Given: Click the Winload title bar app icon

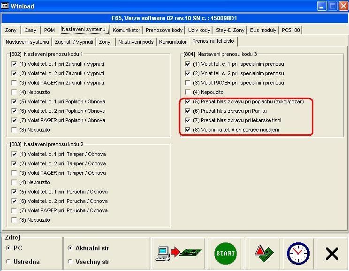Looking at the screenshot, I should tap(6, 7).
